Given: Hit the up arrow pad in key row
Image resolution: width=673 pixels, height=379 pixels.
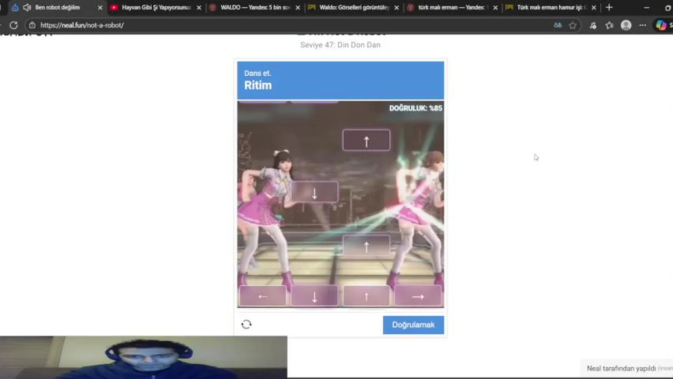Looking at the screenshot, I should [x=367, y=296].
